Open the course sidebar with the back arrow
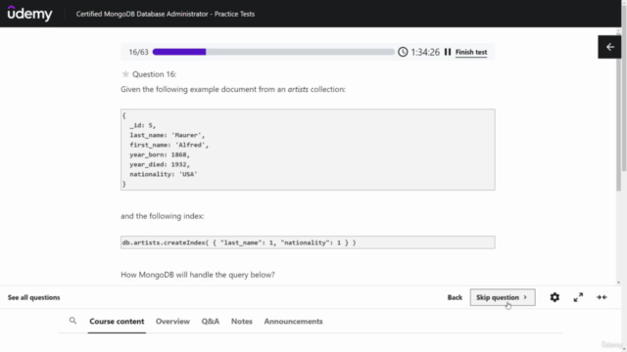Screen dimensions: 627x352 tap(609, 47)
